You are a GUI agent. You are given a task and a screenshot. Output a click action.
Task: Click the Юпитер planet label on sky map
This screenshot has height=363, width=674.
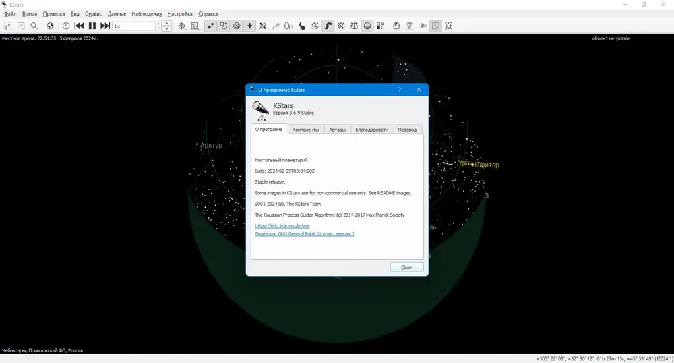pos(487,165)
